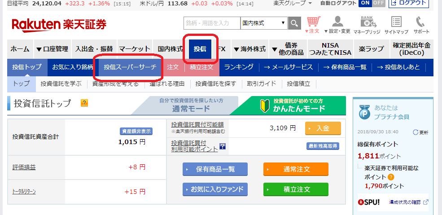Click the ログアウト button

[409, 4]
